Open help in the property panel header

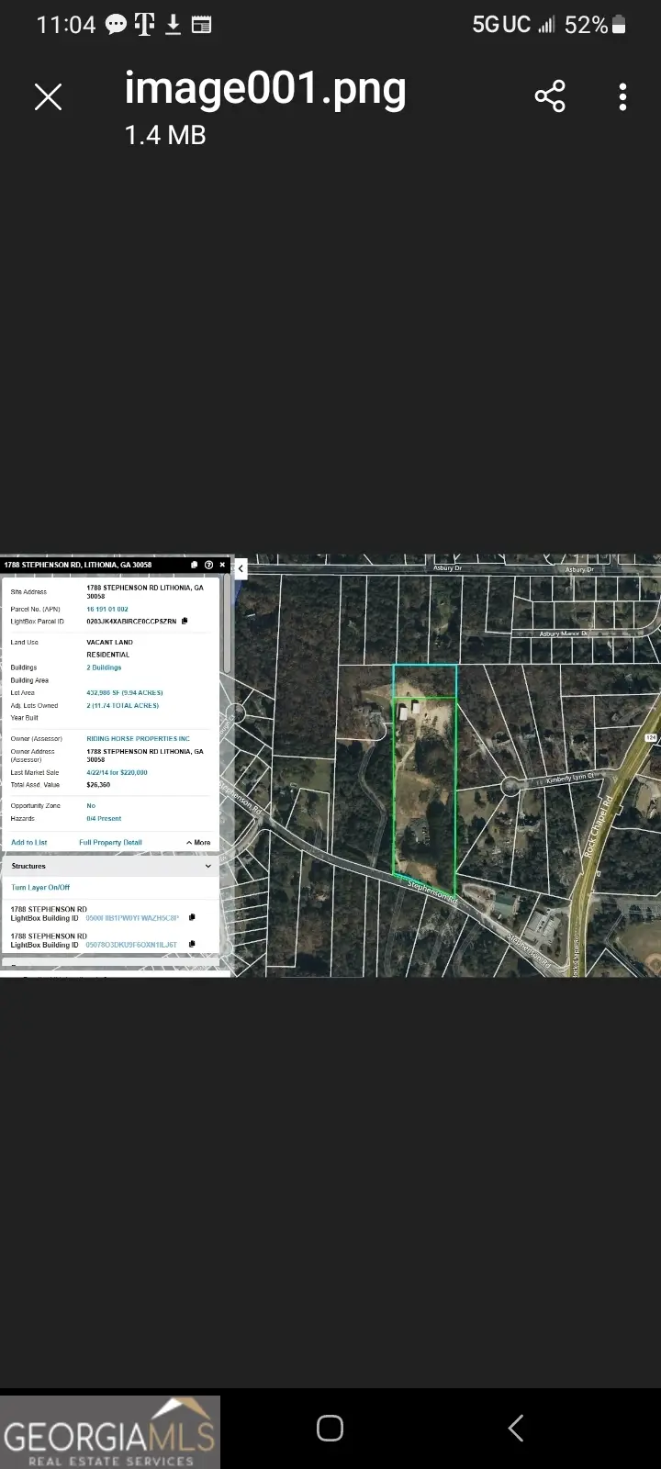208,565
